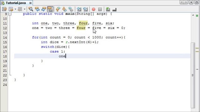Click 'switch' keyword on line 16
Screen dimensions: 200x112
[47, 47]
